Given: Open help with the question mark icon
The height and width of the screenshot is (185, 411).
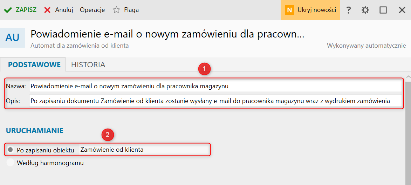Looking at the screenshot, I should click(348, 10).
